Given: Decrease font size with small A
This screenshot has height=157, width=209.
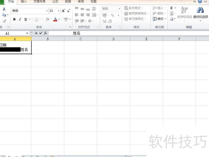Looking at the screenshot, I should point(69,11).
